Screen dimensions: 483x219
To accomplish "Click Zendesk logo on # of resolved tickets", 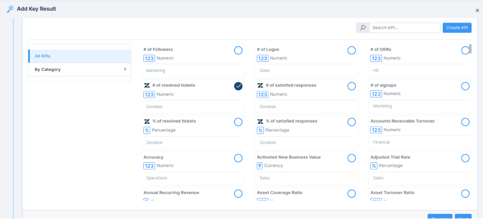I will click(x=147, y=86).
